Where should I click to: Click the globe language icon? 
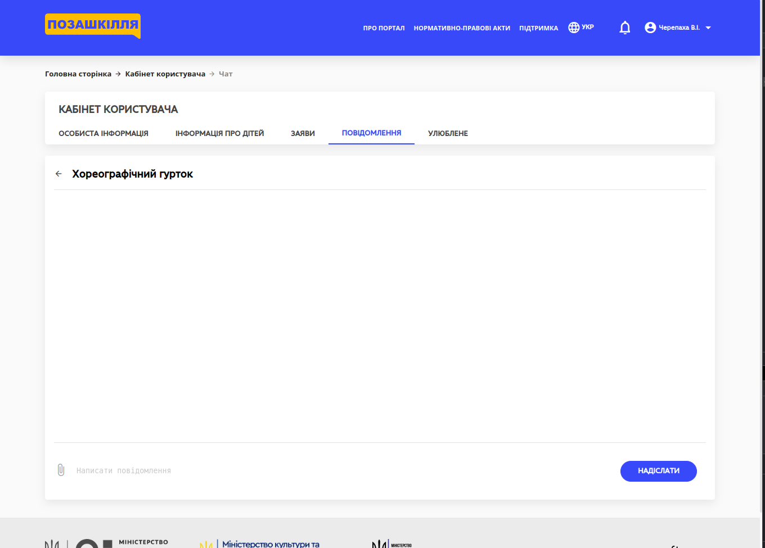[573, 26]
